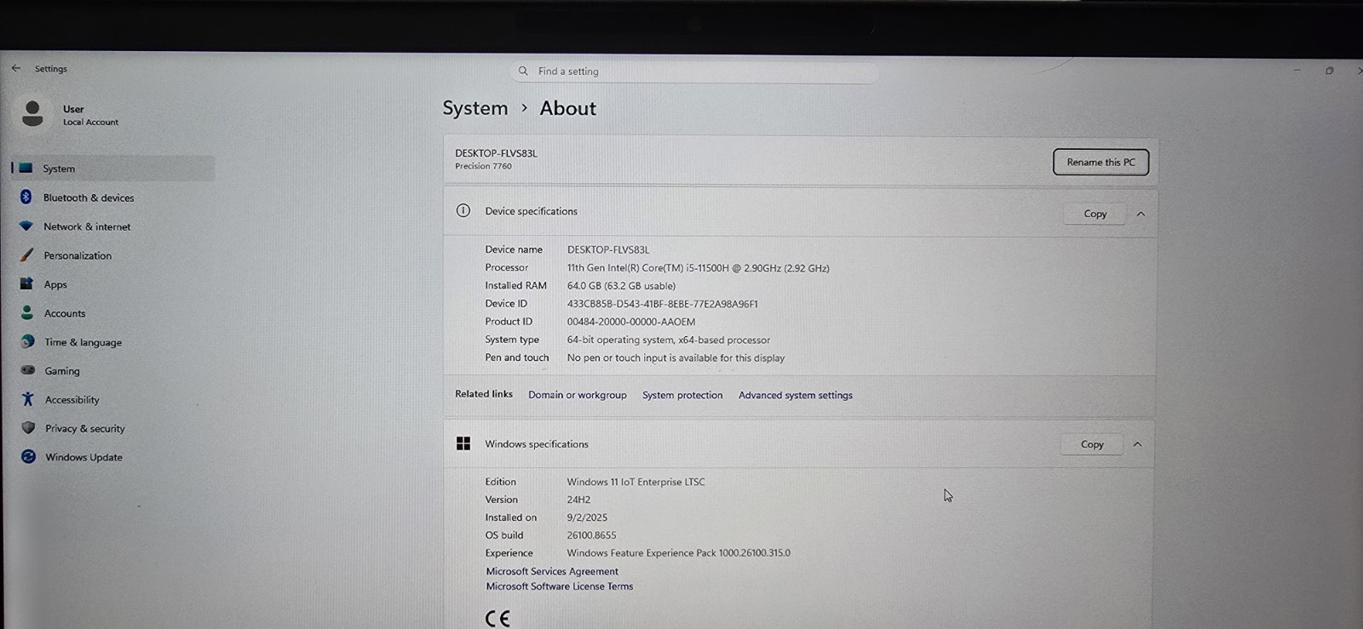The image size is (1363, 629).
Task: Copy the Windows specifications
Action: 1091,444
